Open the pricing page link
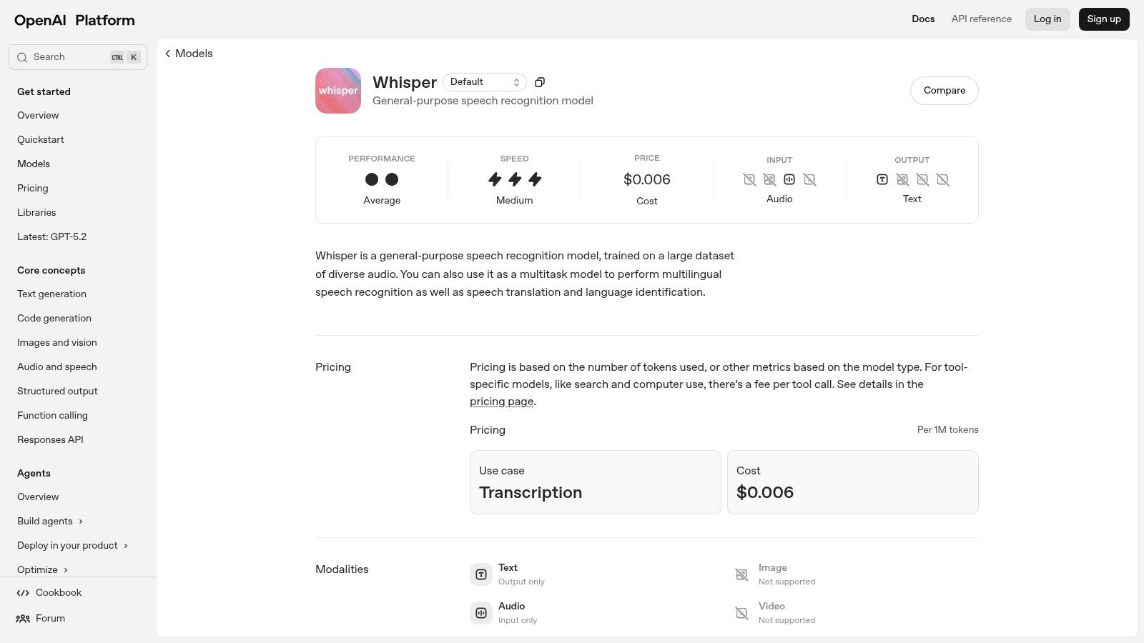Screen dimensions: 1144x643 click(x=501, y=401)
